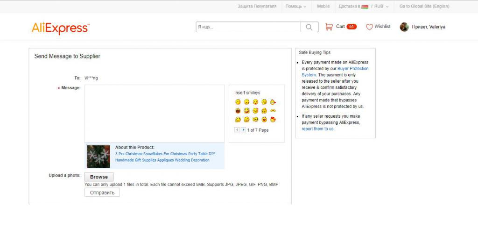This screenshot has width=478, height=229.
Task: Click the report them to us link
Action: [x=317, y=129]
